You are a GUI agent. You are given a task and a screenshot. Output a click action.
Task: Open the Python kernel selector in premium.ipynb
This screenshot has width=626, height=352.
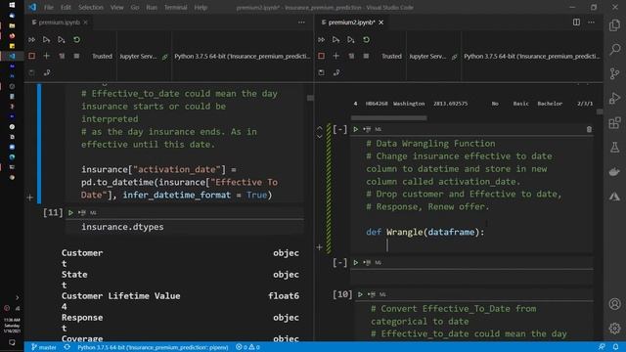click(x=243, y=57)
